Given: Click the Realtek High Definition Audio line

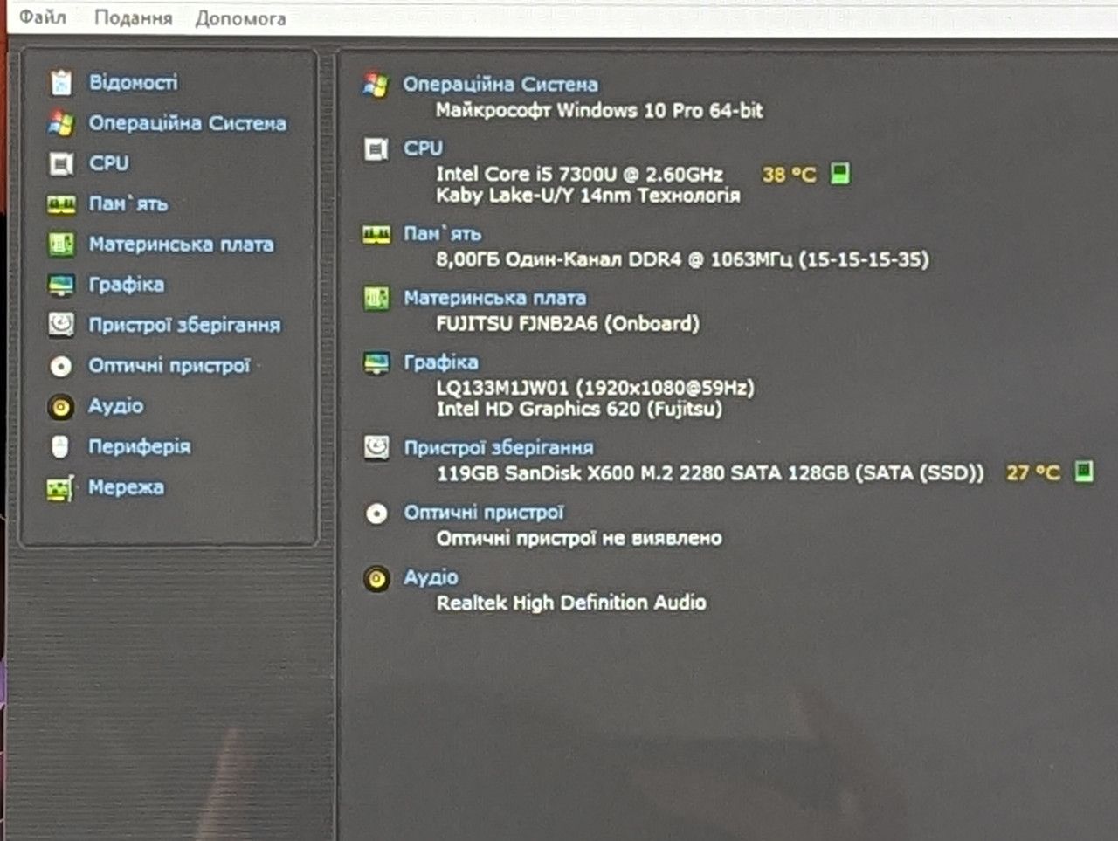Looking at the screenshot, I should [x=571, y=603].
